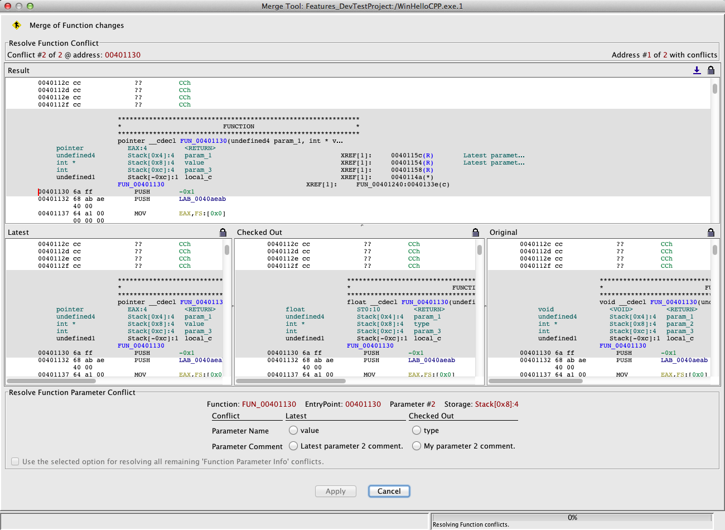Click the Merge of Function changes icon
The width and height of the screenshot is (725, 530).
16,25
